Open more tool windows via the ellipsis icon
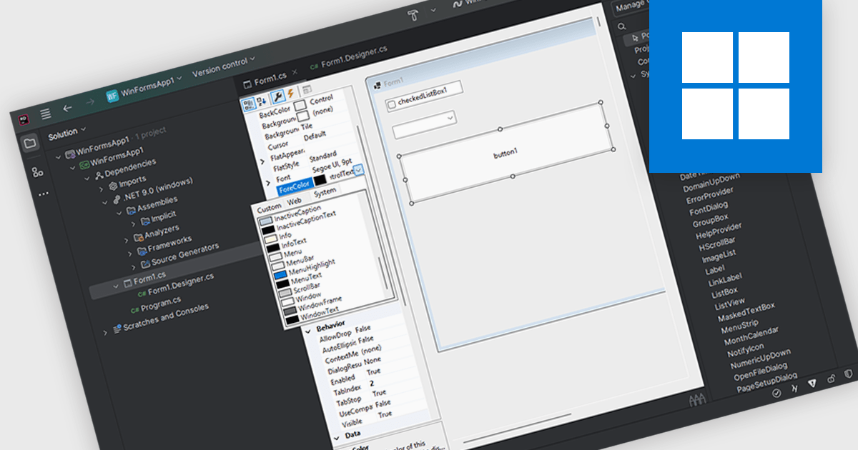Viewport: 858px width, 450px height. pos(43,194)
